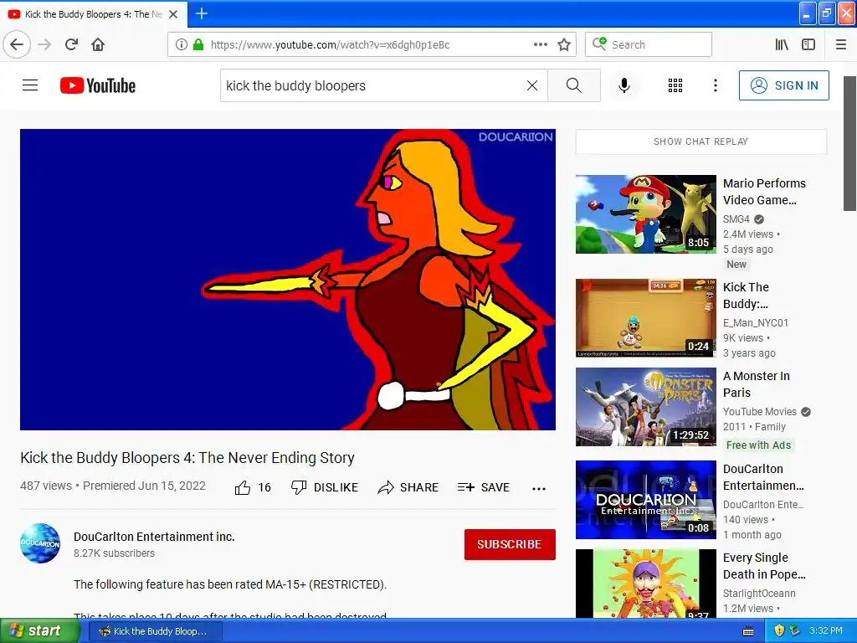The height and width of the screenshot is (643, 857).
Task: Toggle the Firefox sidebar view
Action: pyautogui.click(x=808, y=44)
